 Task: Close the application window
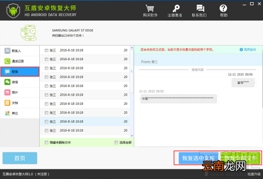(x=259, y=4)
